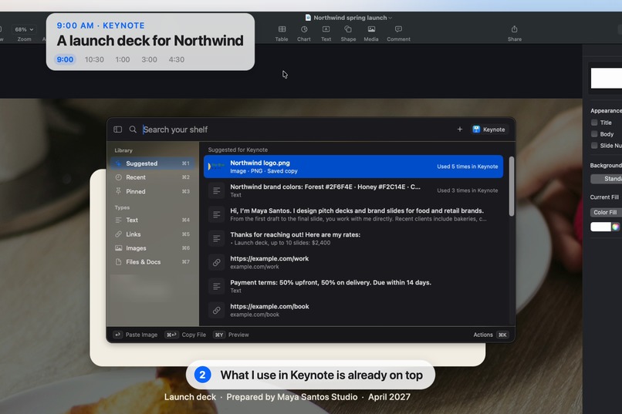The height and width of the screenshot is (414, 622).
Task: Jump to the 10:30 chapter tab
Action: coord(94,59)
